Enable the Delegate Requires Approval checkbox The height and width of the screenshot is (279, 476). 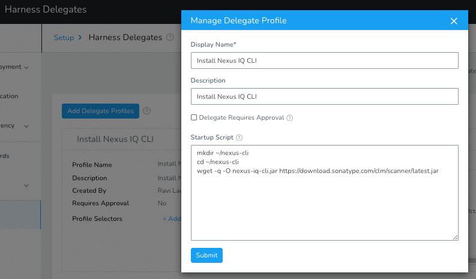[x=194, y=117]
